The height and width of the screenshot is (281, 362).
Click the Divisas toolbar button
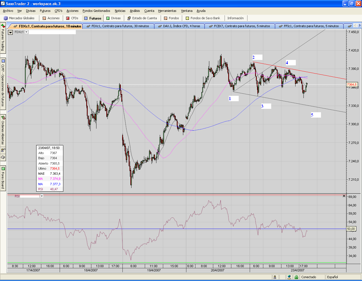click(113, 18)
